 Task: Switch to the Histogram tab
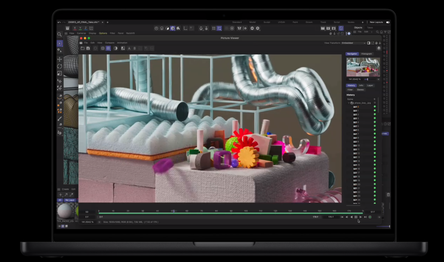pos(366,54)
